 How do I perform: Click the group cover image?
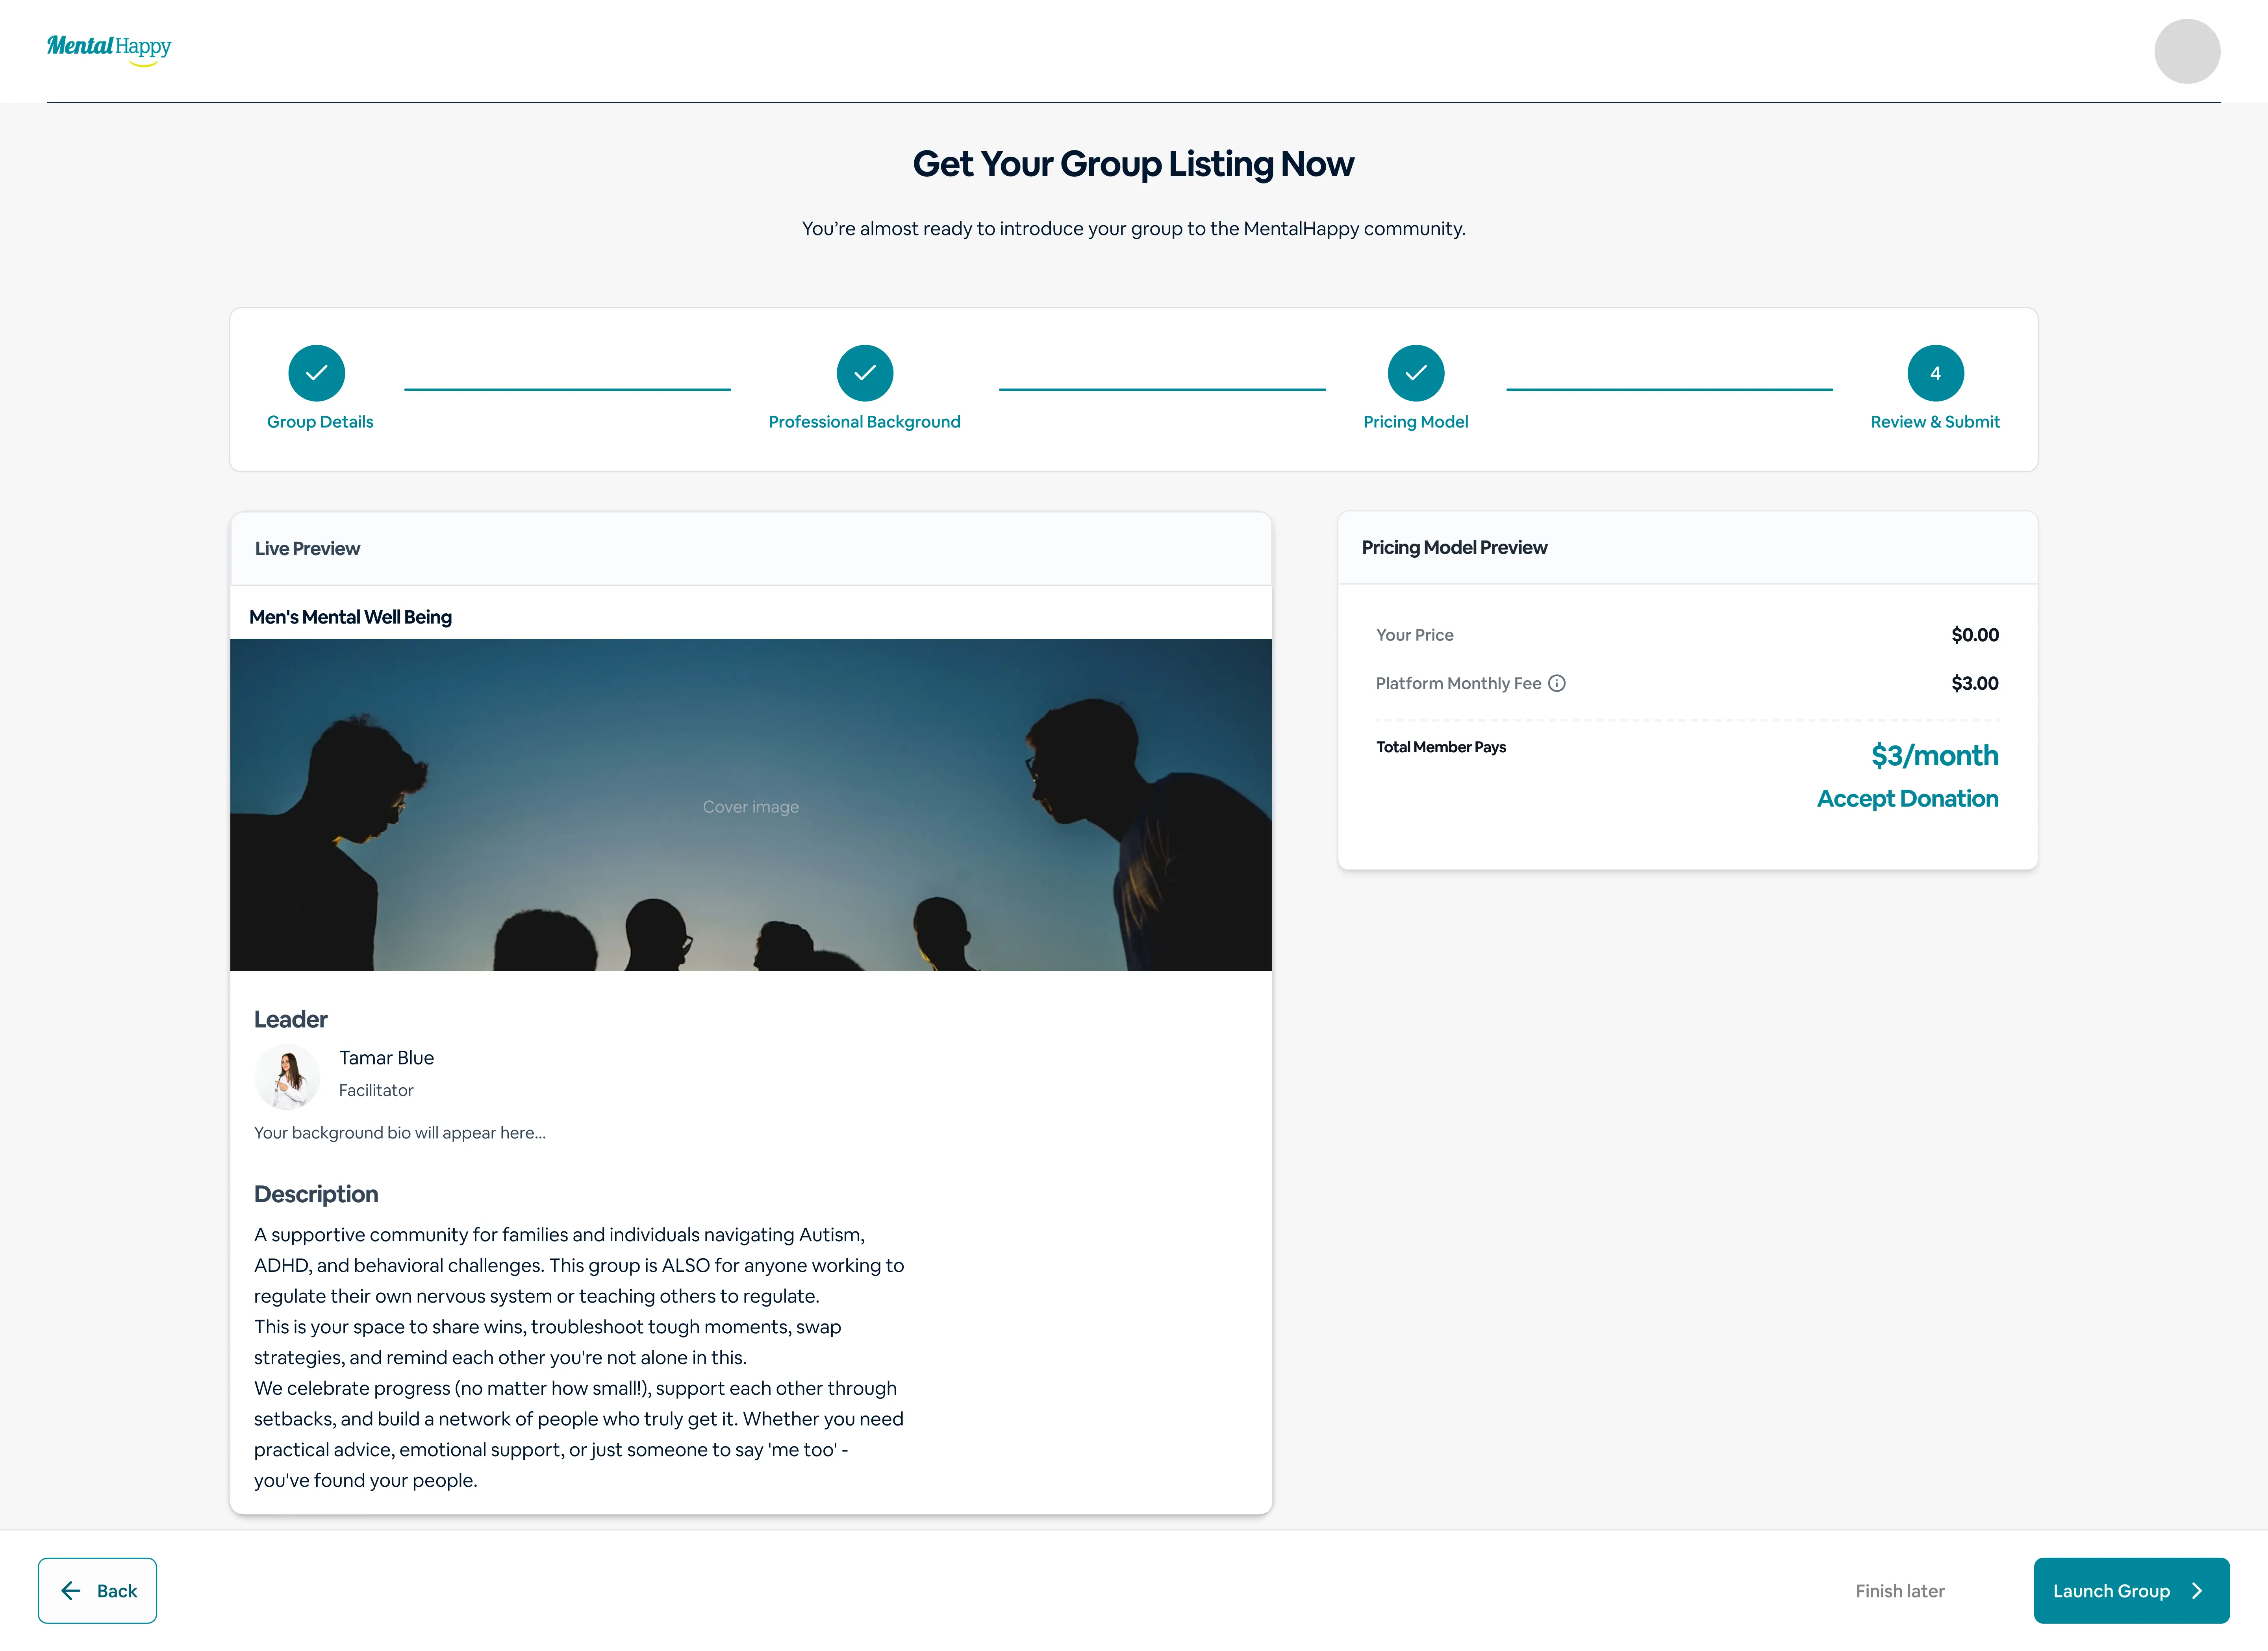click(751, 805)
